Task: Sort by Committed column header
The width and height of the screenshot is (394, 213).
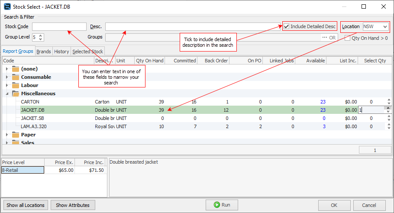Action: click(x=181, y=61)
